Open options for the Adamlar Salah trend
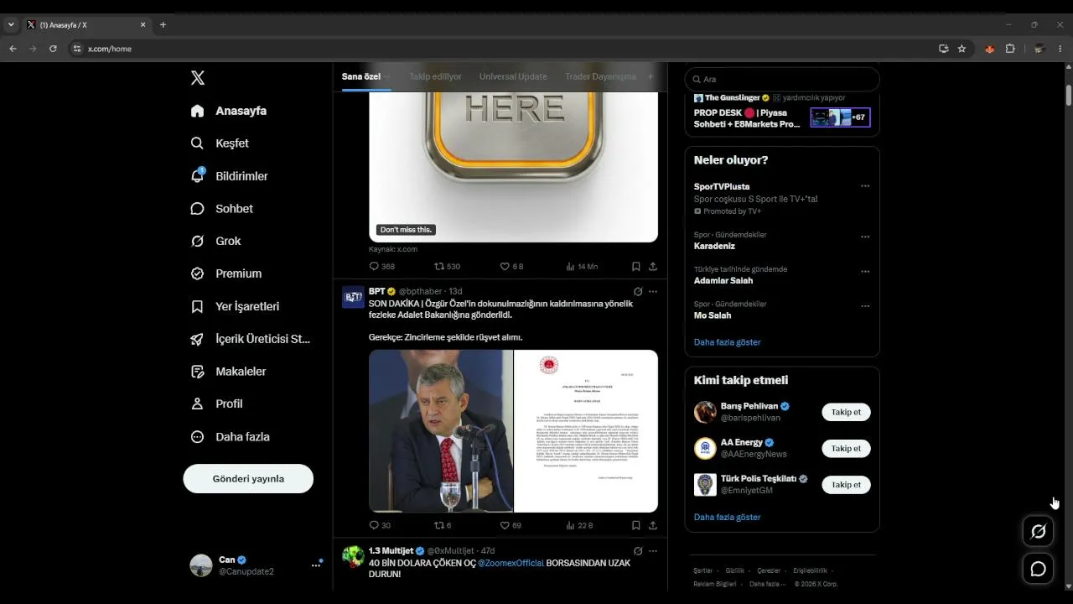This screenshot has width=1073, height=604. point(865,272)
